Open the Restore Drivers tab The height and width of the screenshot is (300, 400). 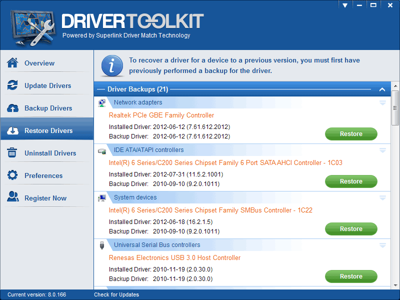pos(48,130)
